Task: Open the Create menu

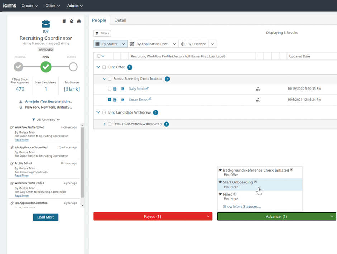Action: pyautogui.click(x=29, y=6)
